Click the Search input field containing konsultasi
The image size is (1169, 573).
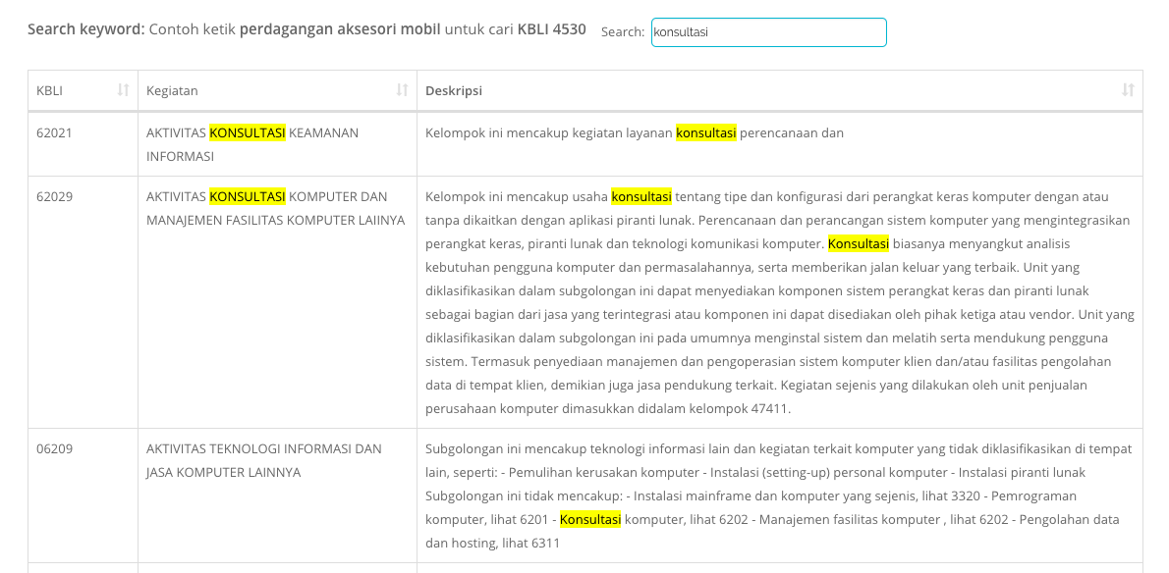coord(768,32)
